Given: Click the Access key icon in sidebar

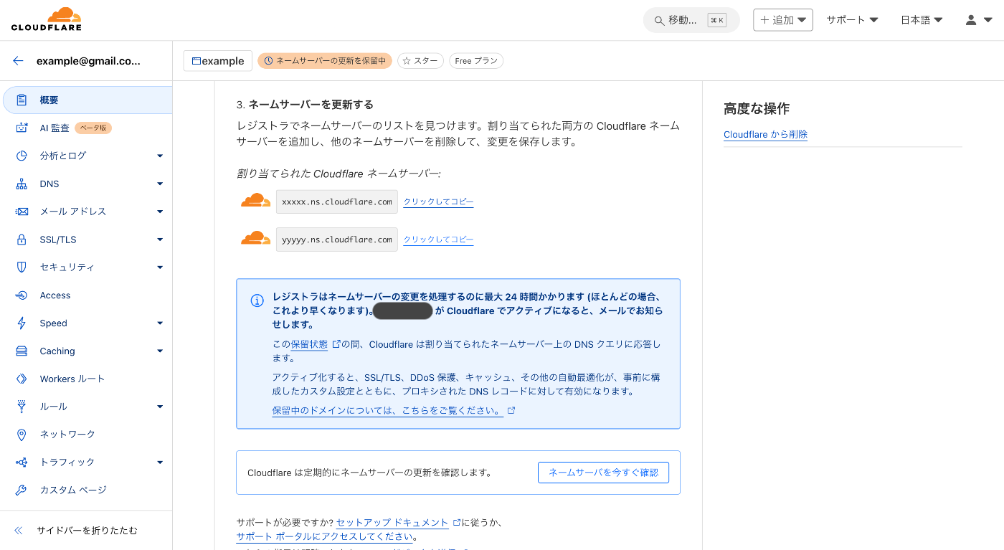Looking at the screenshot, I should pos(22,295).
